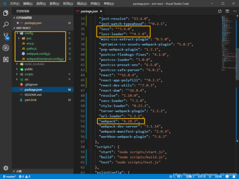The height and width of the screenshot is (179, 239).
Task: Open the Debug view in activity bar
Action: click(x=6, y=48)
